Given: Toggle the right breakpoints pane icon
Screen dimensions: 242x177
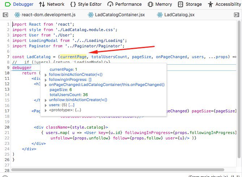Looking at the screenshot, I should [x=237, y=15].
